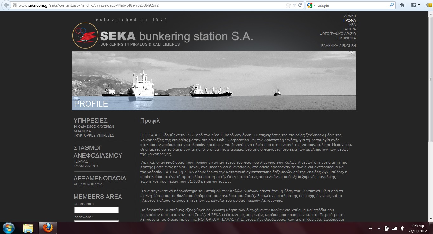This screenshot has width=433, height=234.
Task: Open small ΔΕΞΑΜΕΝΟΠΛΟΙΑ sublink
Action: (88, 184)
